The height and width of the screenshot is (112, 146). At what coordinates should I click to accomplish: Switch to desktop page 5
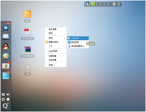tap(108, 4)
